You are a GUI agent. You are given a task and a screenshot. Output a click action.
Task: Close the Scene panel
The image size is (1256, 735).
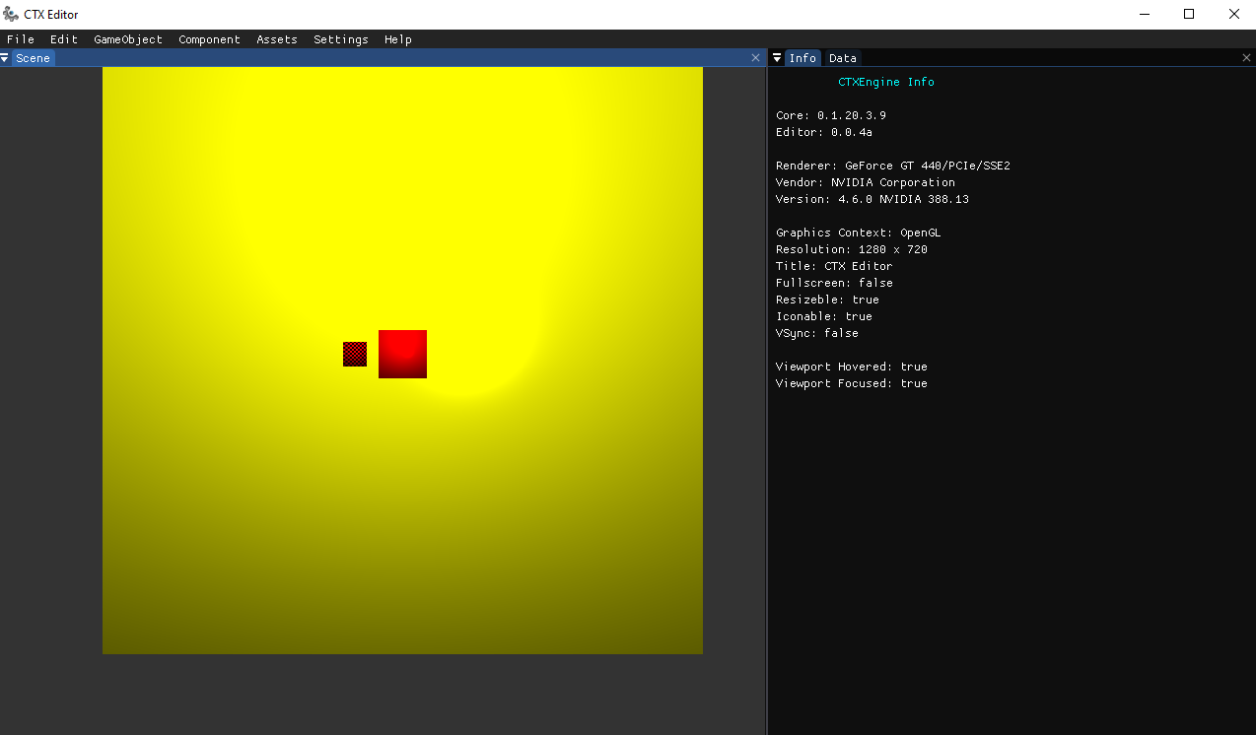756,58
